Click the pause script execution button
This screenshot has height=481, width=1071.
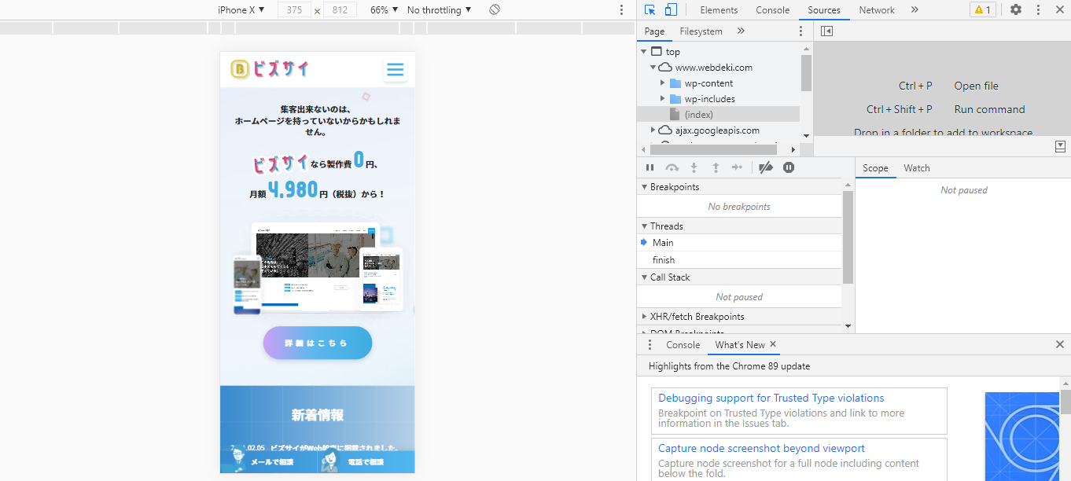650,167
